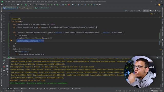This screenshot has width=164, height=92.
Task: Click the Open folder toolbar icon
Action: (x=2, y=5)
